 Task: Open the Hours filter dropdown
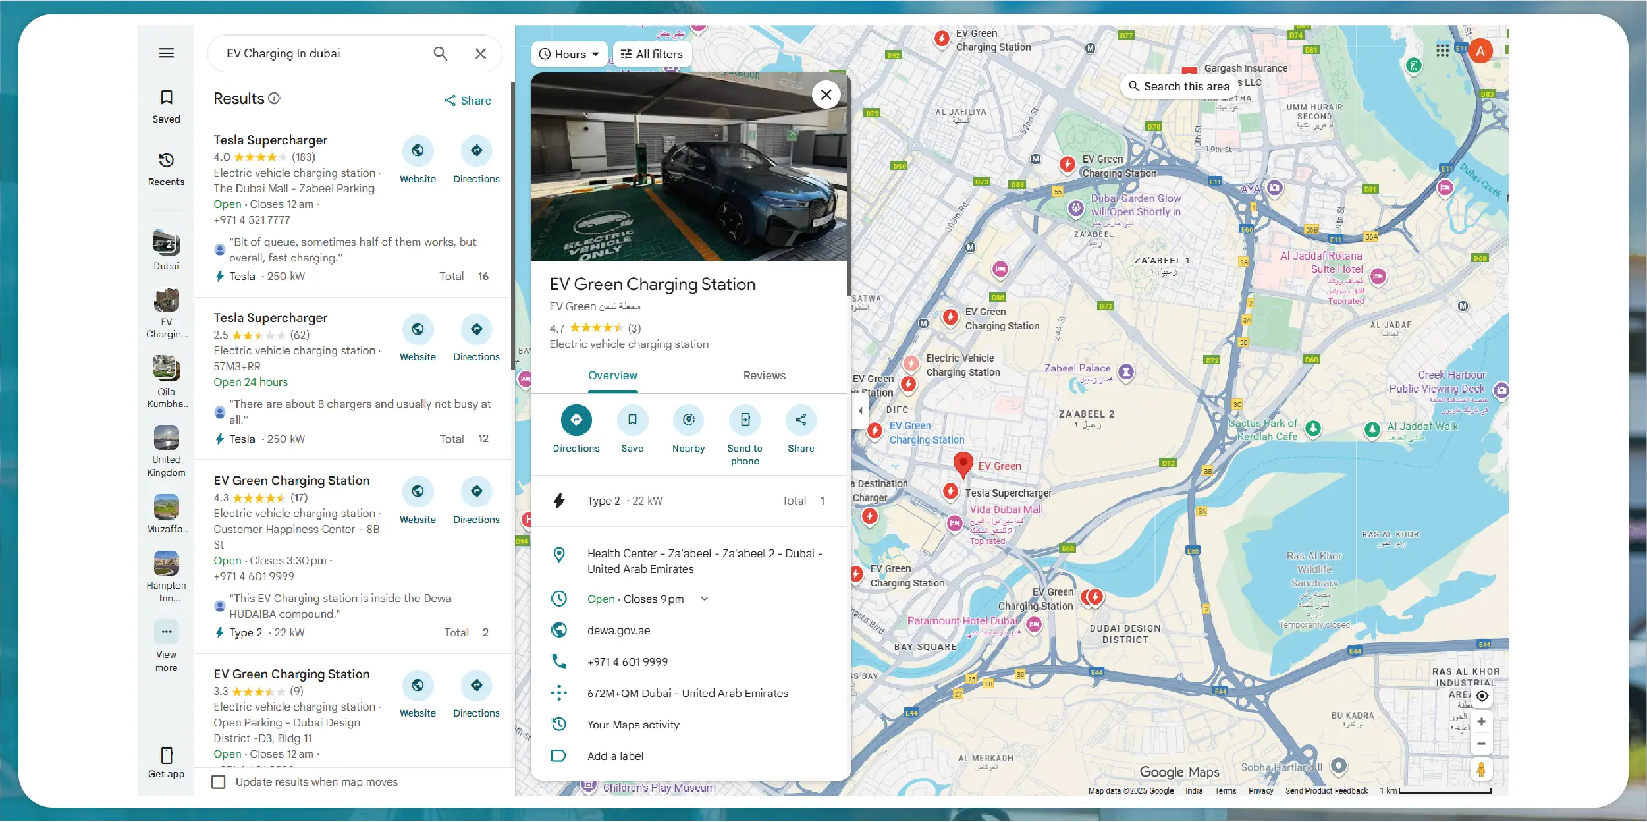click(569, 54)
